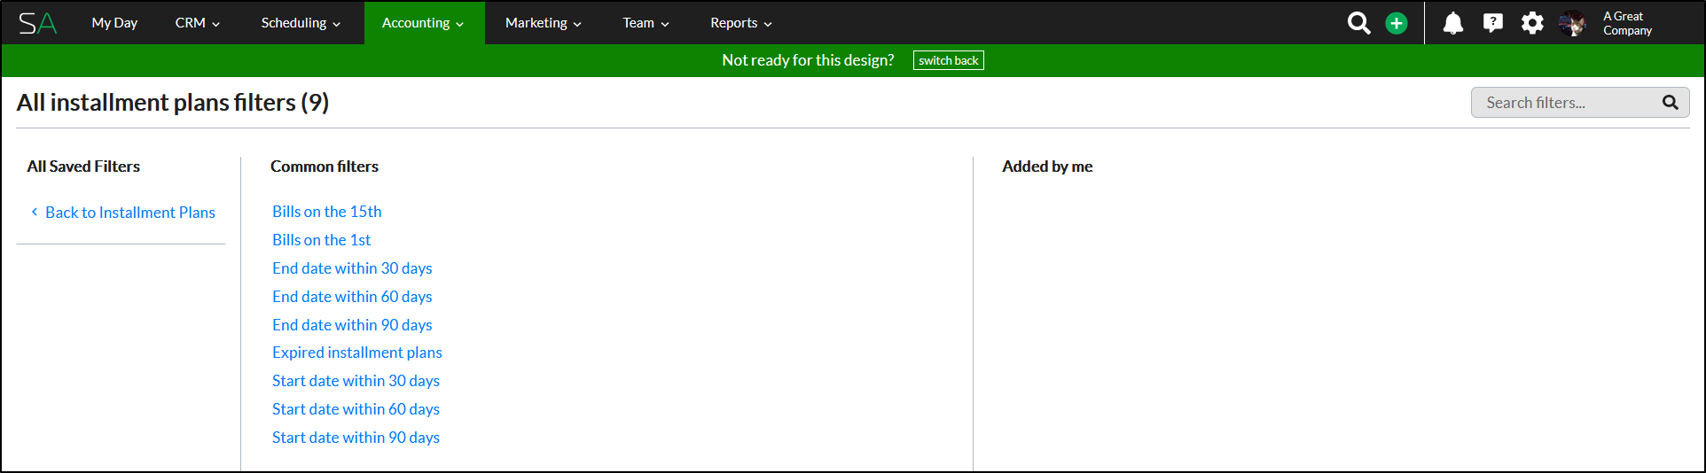Open the global search magnifier icon

point(1358,23)
